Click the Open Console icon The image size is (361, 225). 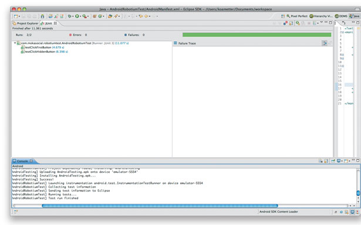[346, 161]
